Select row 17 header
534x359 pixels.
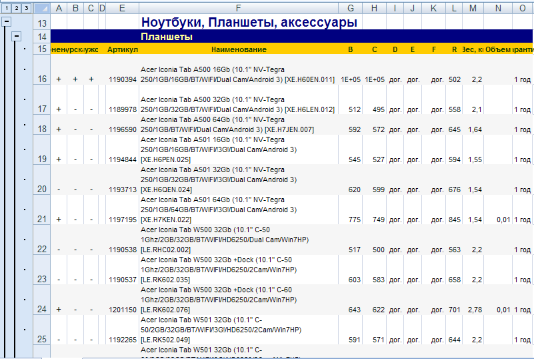pyautogui.click(x=41, y=100)
